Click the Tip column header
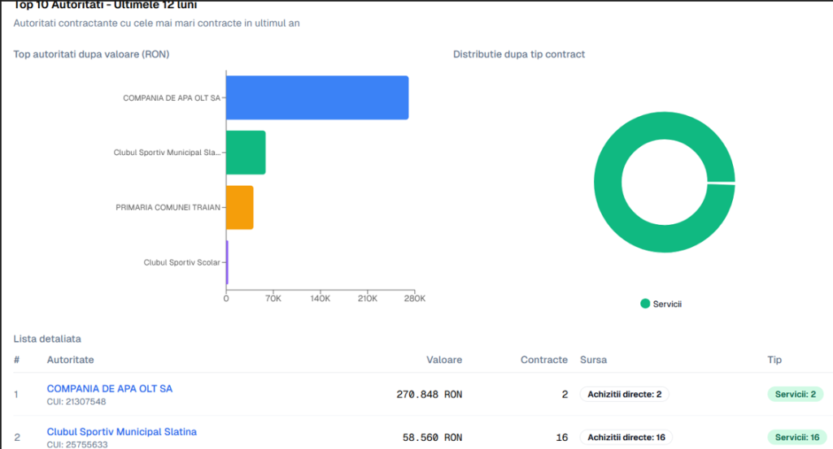The height and width of the screenshot is (449, 833). coord(774,359)
